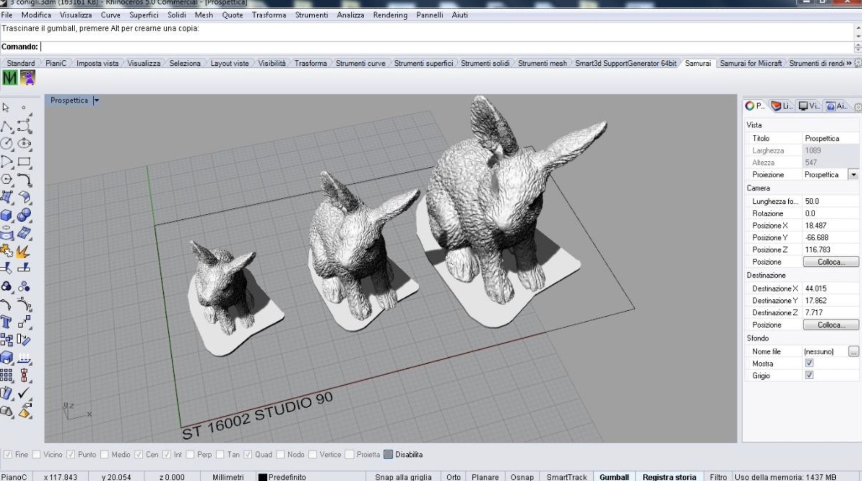
Task: Select the Ellipse tool
Action: (24, 144)
